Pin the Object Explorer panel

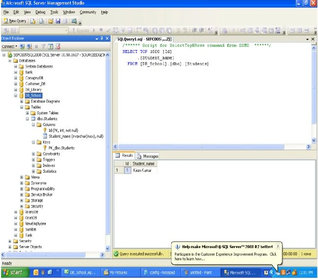click(x=102, y=38)
